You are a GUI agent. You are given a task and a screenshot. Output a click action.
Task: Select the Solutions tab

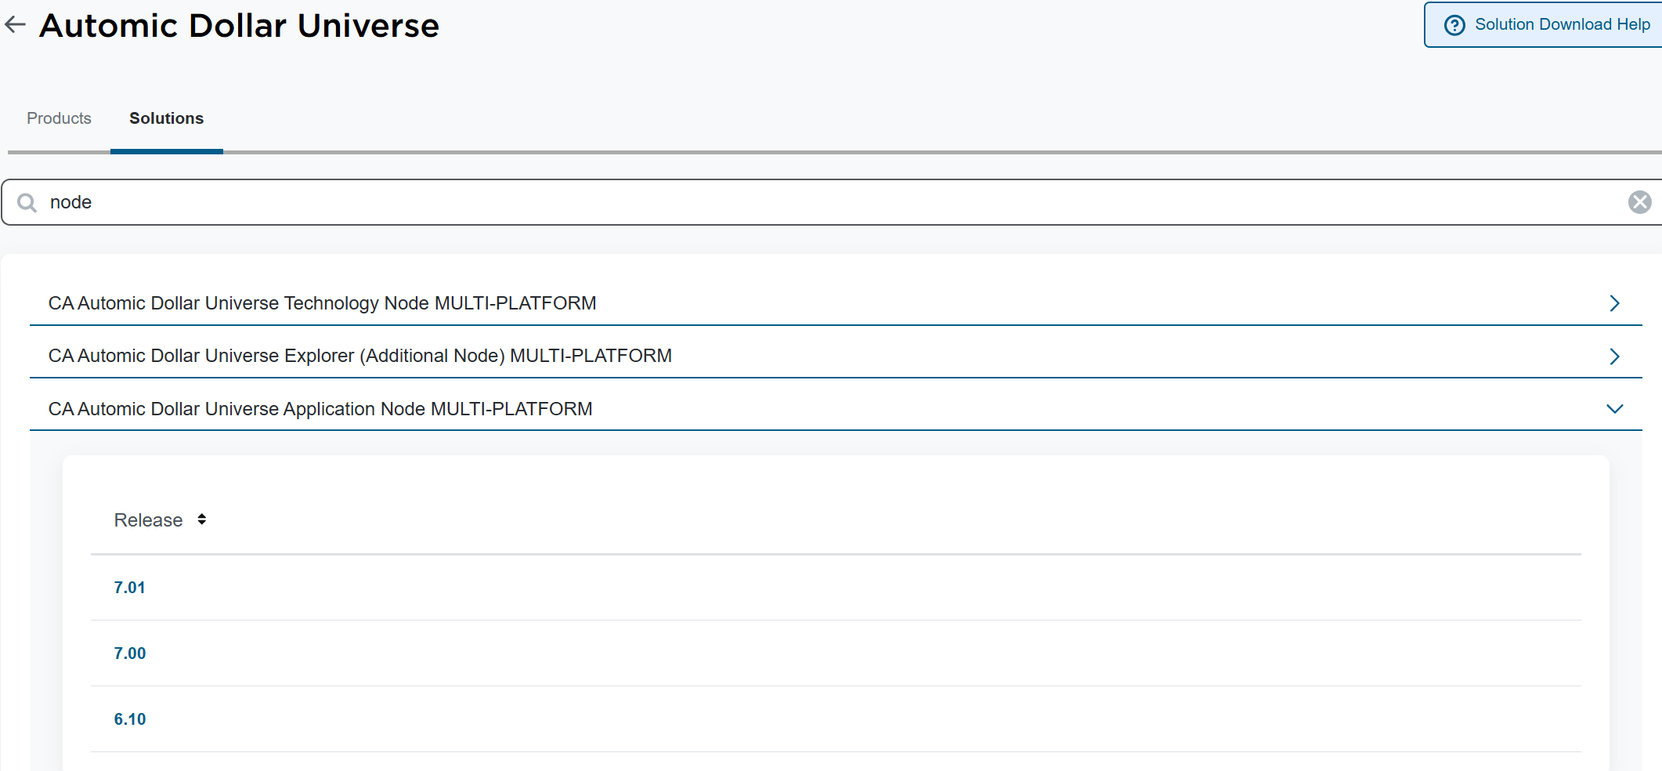(x=166, y=118)
